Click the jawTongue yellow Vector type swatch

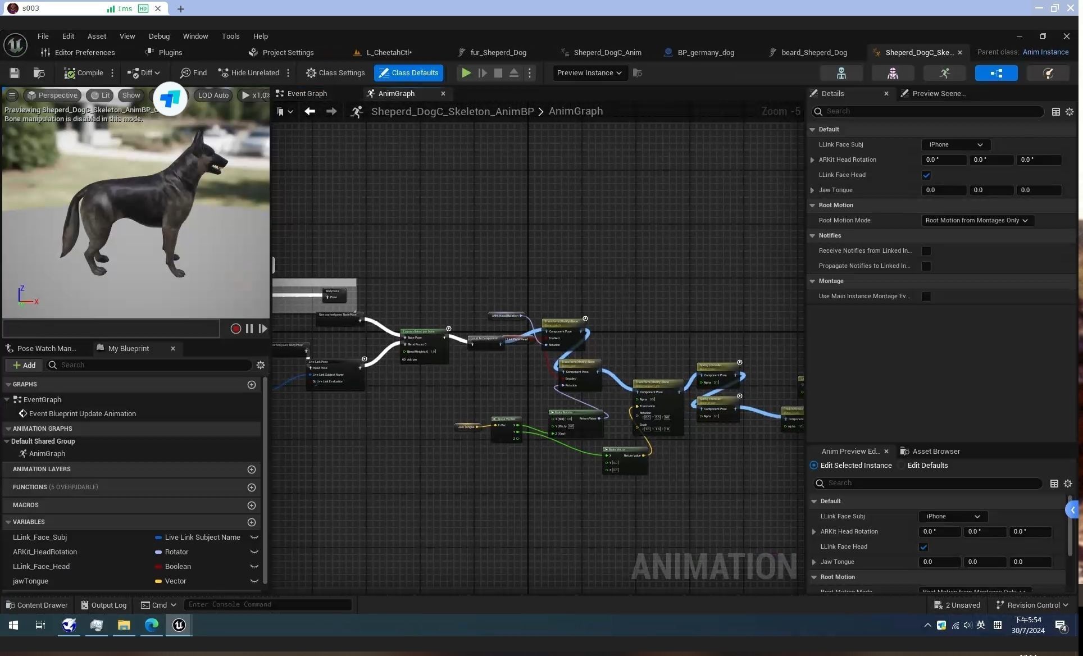pyautogui.click(x=158, y=581)
